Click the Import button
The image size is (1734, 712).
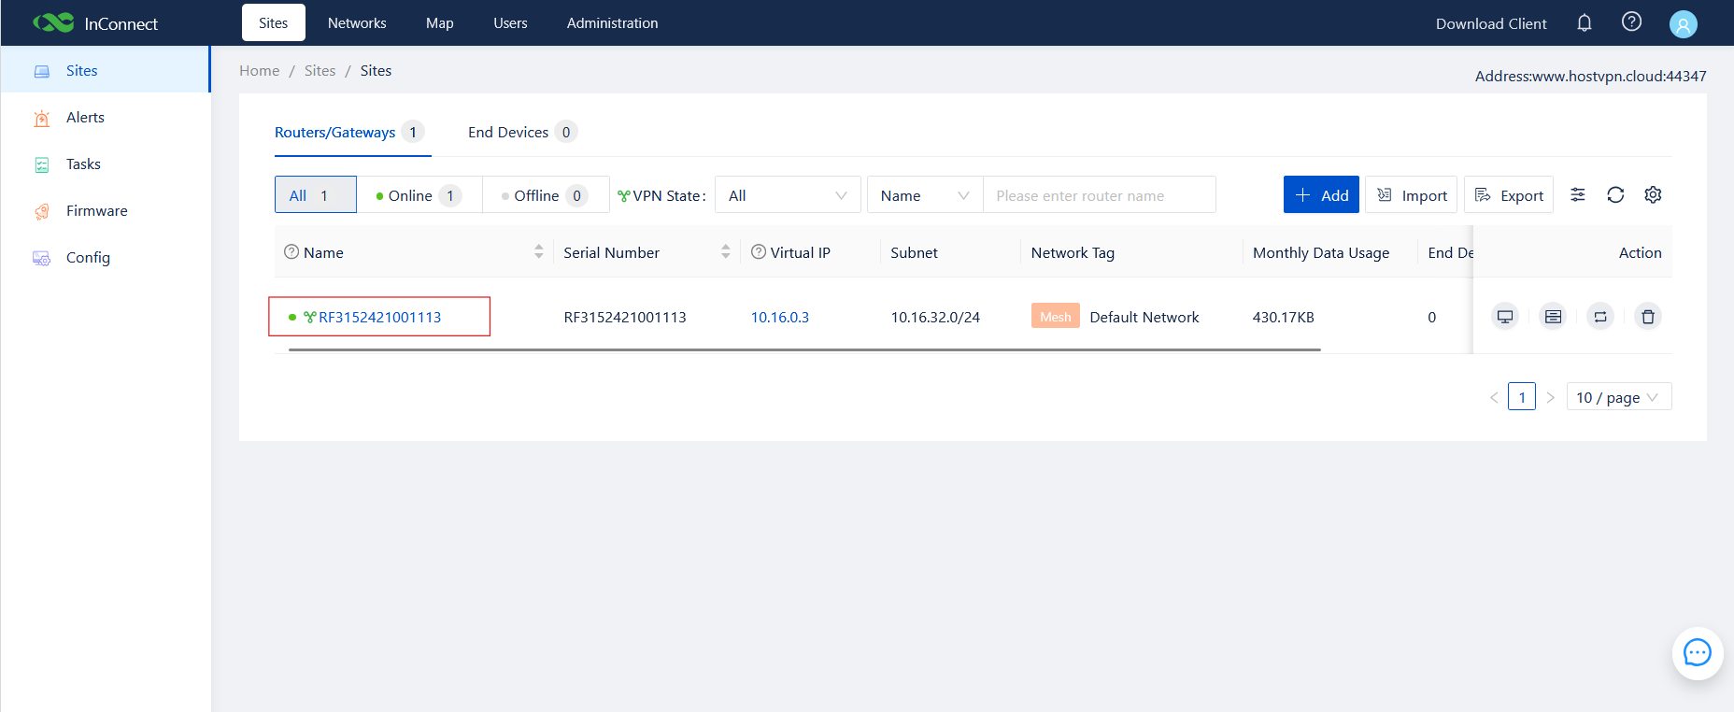coord(1411,194)
